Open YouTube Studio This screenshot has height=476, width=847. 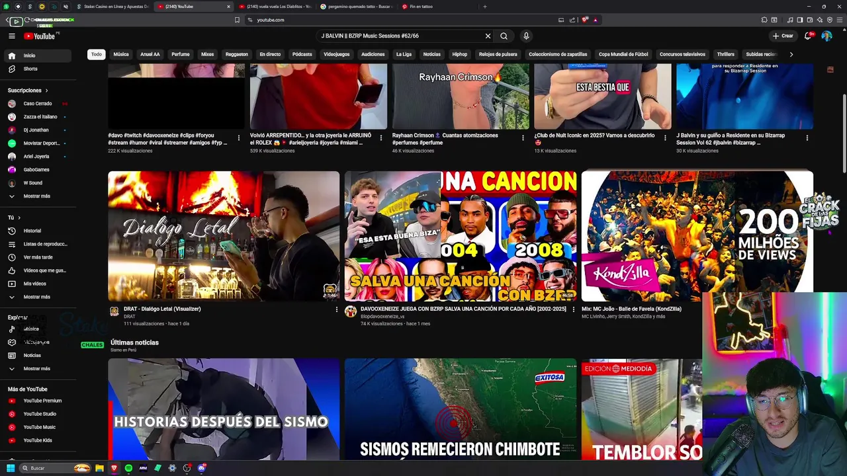tap(38, 414)
